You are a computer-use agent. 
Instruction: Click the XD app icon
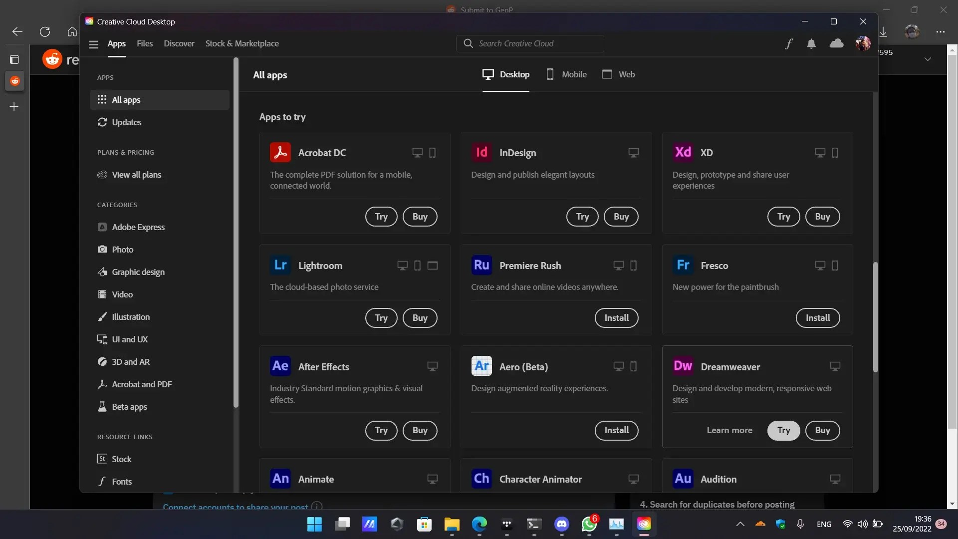683,153
